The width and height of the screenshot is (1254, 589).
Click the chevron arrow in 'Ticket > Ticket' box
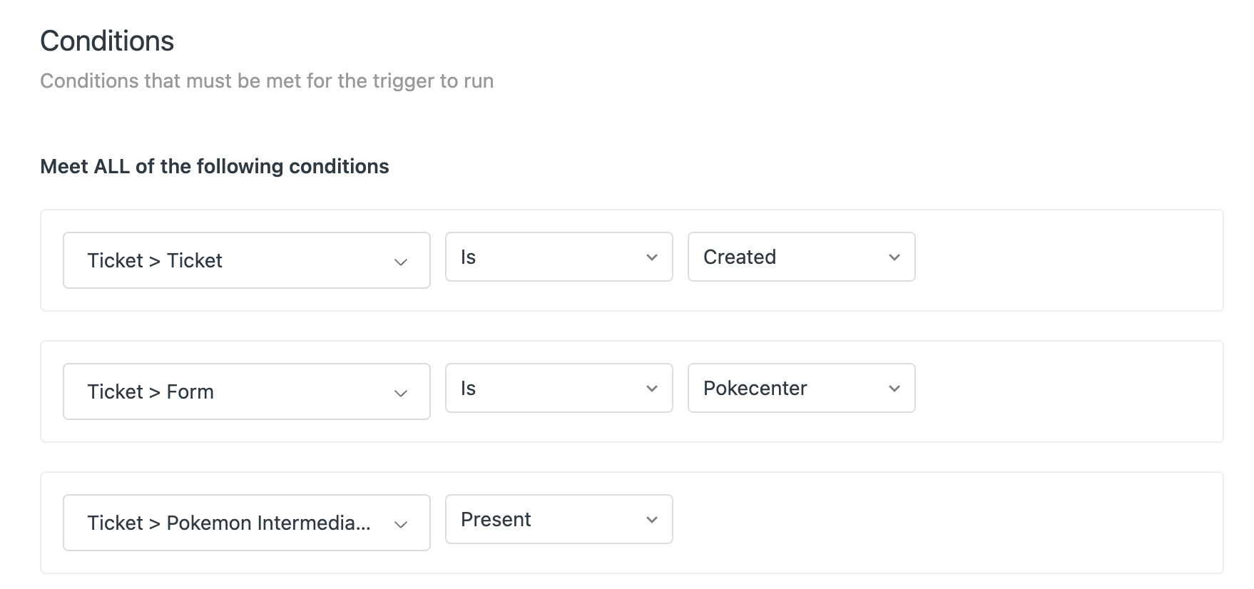point(401,262)
